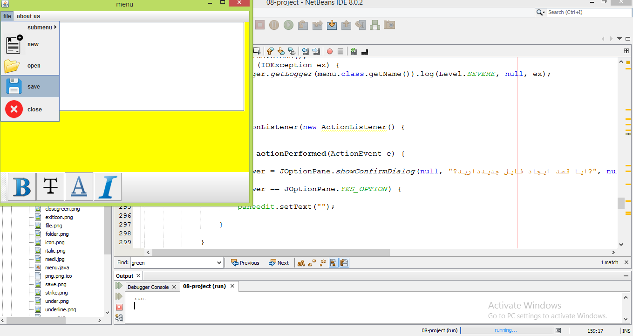The image size is (633, 336).
Task: Toggle Regular Expression option in Find bar
Action: click(x=322, y=263)
